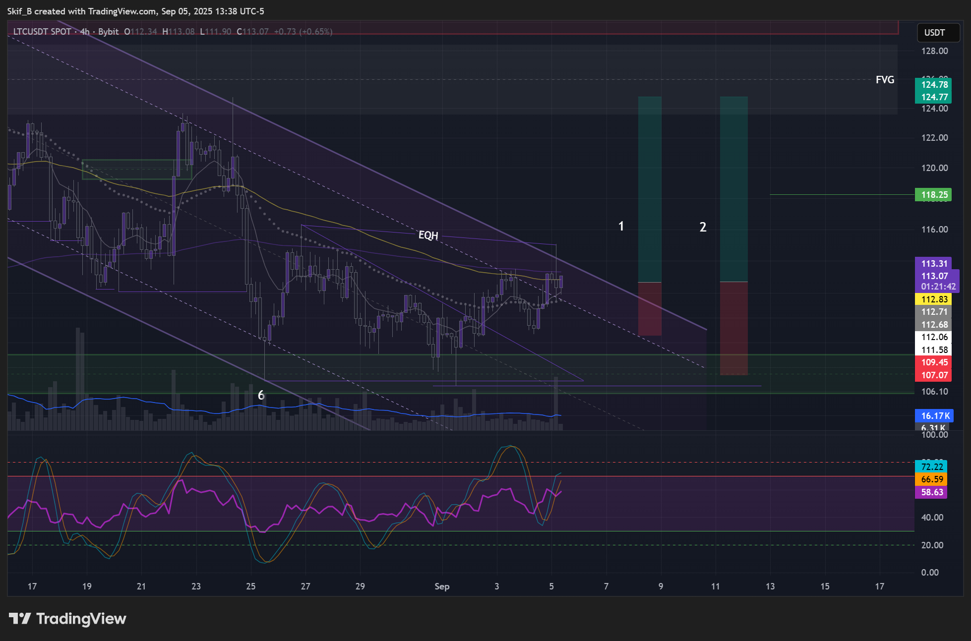Click the TradingView logo
The height and width of the screenshot is (641, 971).
point(67,619)
